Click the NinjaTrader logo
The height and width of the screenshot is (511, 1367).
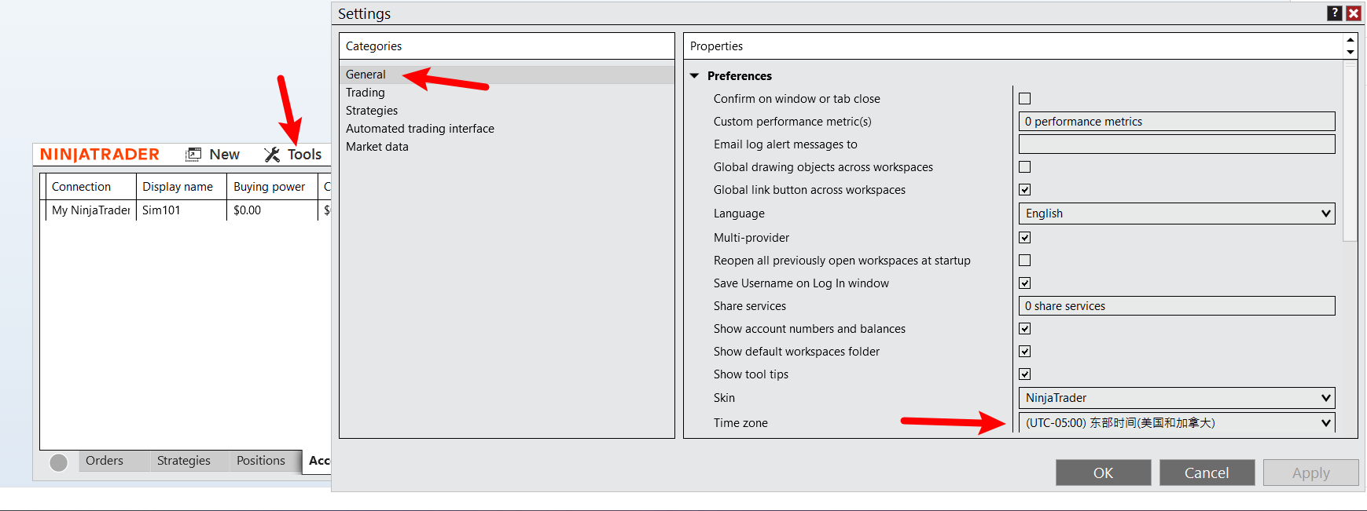point(100,155)
